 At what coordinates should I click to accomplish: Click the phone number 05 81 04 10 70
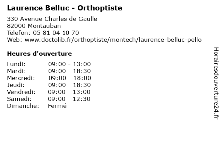click(x=56, y=33)
